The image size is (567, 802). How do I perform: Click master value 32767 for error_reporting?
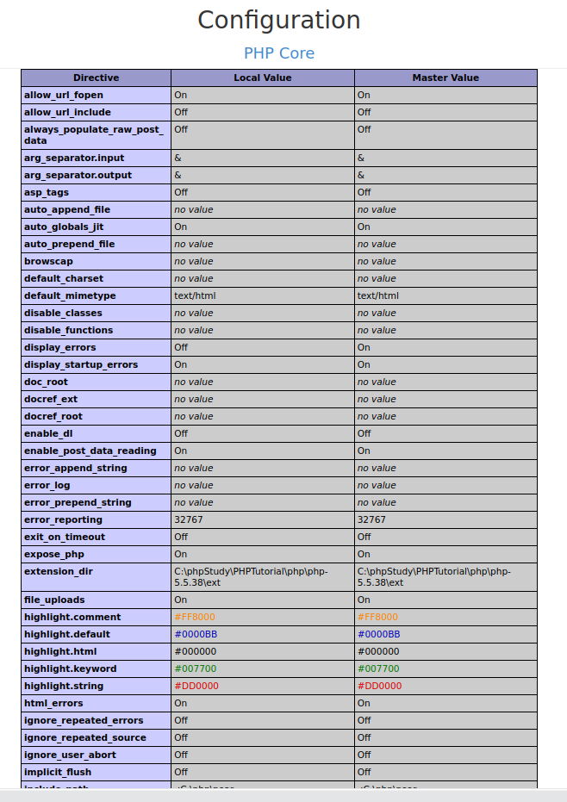tap(371, 519)
